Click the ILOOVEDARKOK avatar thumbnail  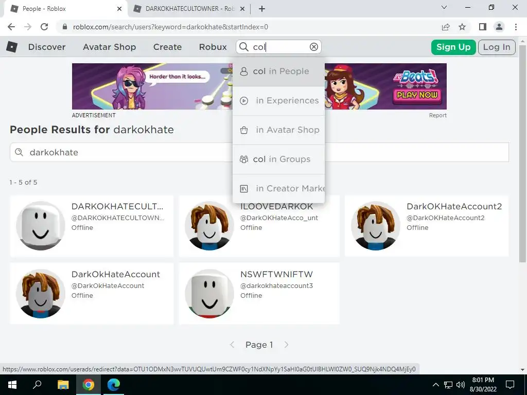coord(209,226)
